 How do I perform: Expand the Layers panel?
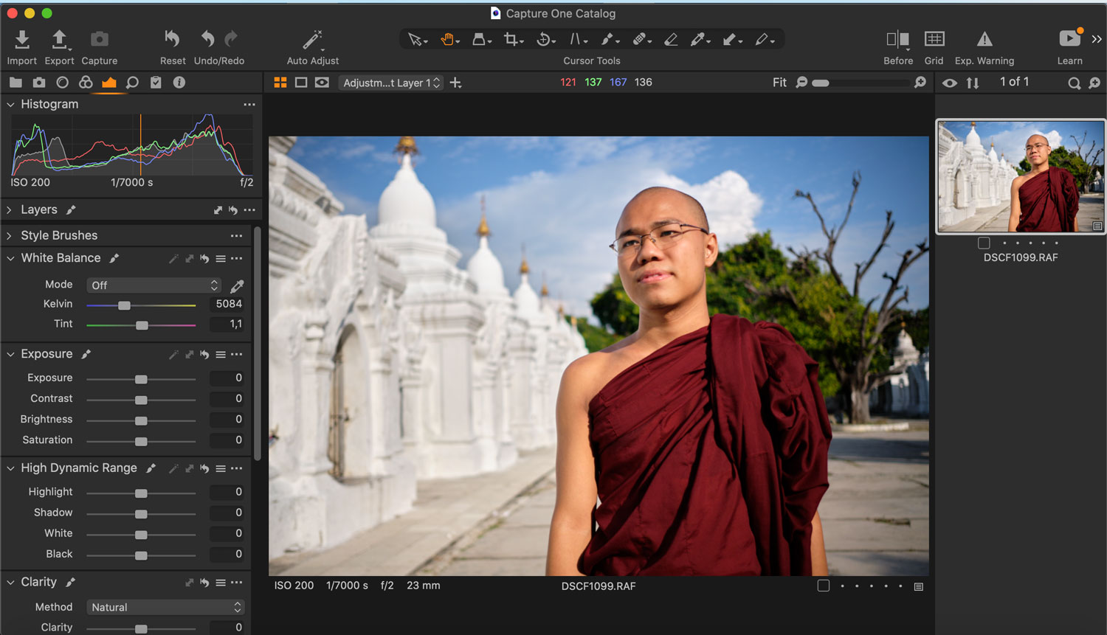[x=10, y=210]
